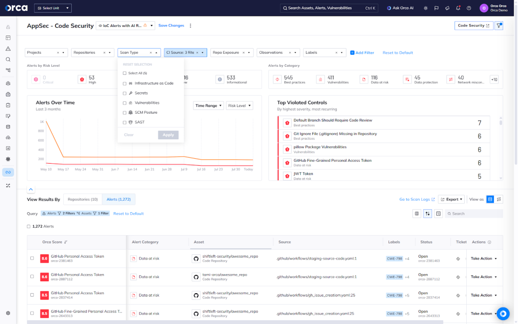
Task: Click Reset to Default in filter bar
Action: pyautogui.click(x=398, y=53)
